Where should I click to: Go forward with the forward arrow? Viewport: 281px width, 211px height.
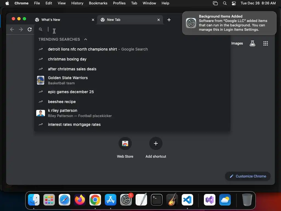(21, 29)
